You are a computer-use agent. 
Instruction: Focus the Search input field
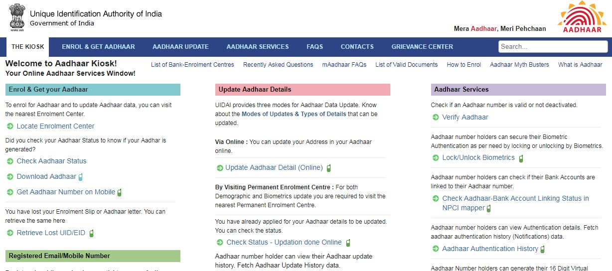pyautogui.click(x=553, y=46)
